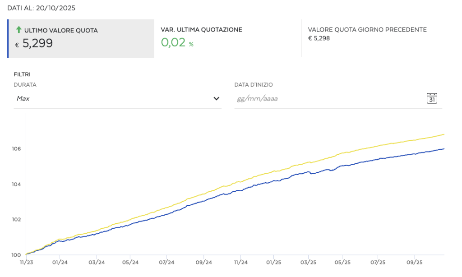
Task: Open the calendar date picker icon
Action: point(432,98)
